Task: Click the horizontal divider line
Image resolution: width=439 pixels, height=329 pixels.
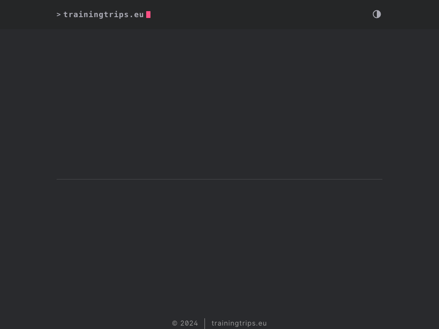Action: coord(219,179)
